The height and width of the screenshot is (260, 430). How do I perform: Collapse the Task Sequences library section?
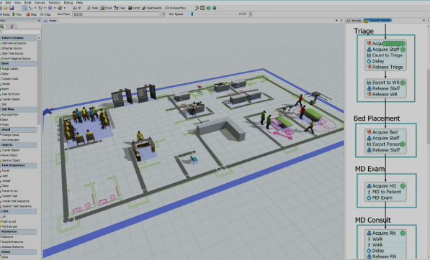pyautogui.click(x=18, y=165)
